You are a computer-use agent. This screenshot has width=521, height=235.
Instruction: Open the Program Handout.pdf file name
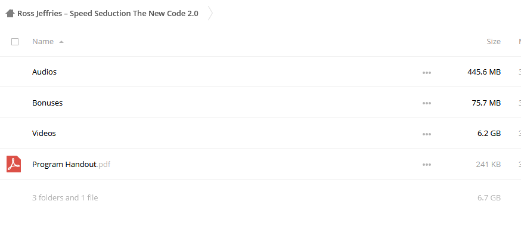[71, 164]
